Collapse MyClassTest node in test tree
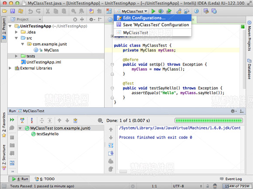 tap(20, 128)
